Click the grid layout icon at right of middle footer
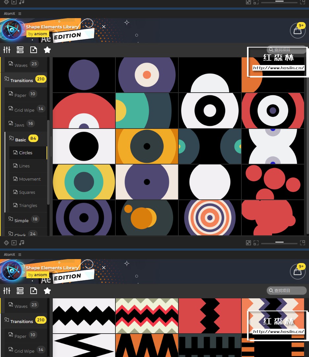The height and width of the screenshot is (357, 309). click(x=303, y=243)
